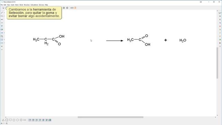This screenshot has width=222, height=125.
Task: Expand the chain tool dropdown arrow
Action: click(4, 16)
